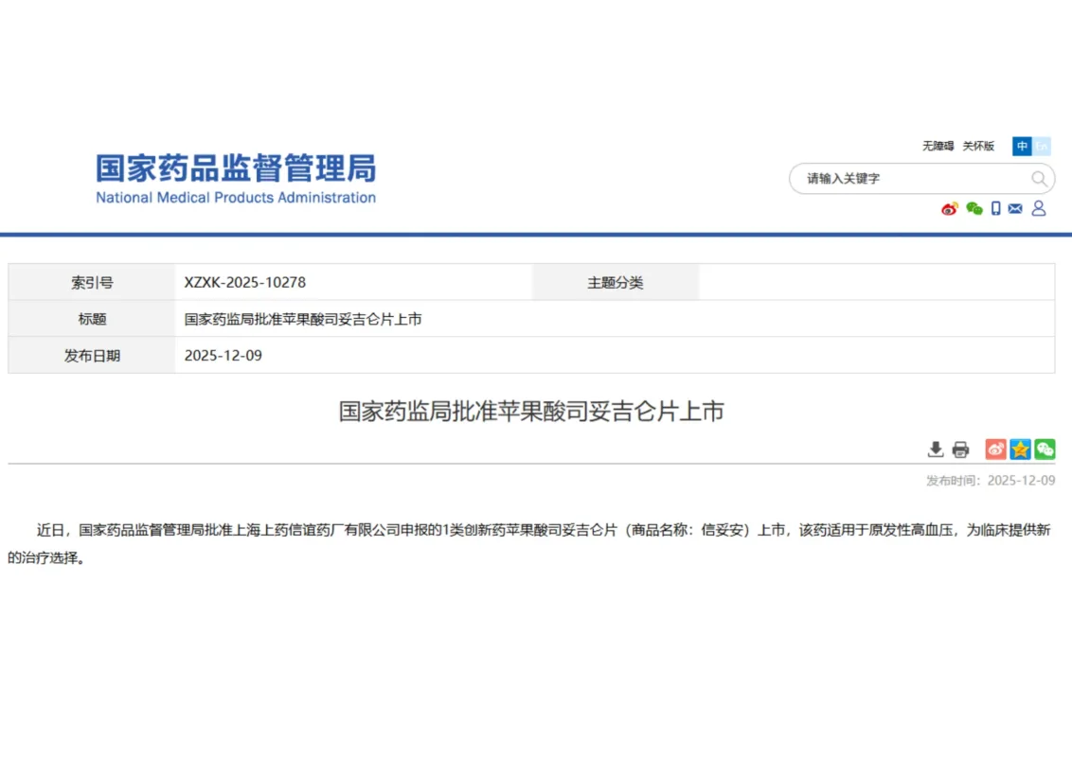The height and width of the screenshot is (757, 1072).
Task: Select the 中 Chinese language tab
Action: (1022, 146)
